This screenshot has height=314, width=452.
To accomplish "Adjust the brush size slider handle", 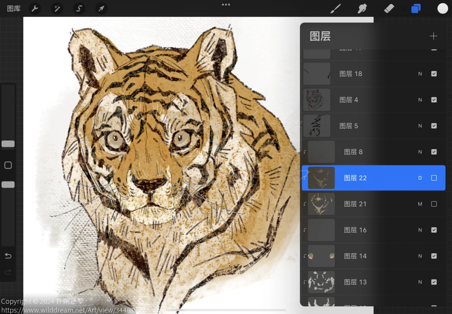I will (x=8, y=144).
